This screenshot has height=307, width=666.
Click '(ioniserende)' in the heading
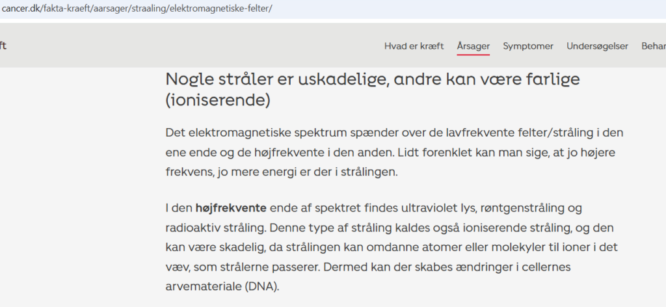(x=217, y=101)
